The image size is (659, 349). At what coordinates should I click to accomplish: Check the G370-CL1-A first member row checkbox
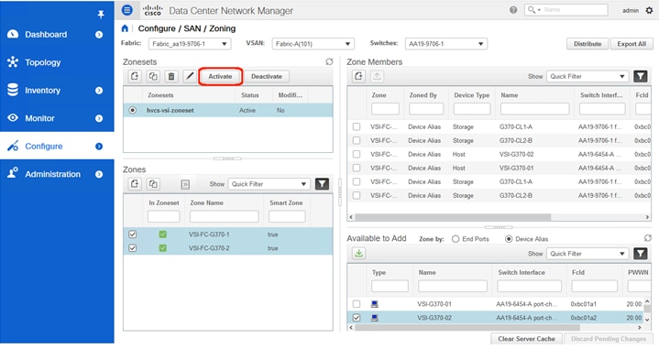click(357, 126)
